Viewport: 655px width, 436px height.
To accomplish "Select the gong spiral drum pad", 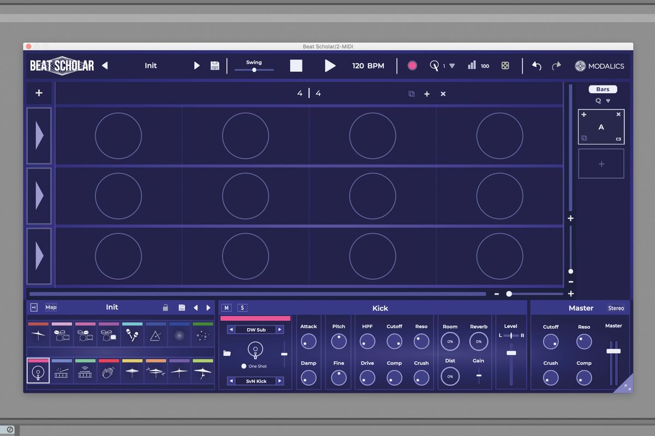I will pos(179,335).
